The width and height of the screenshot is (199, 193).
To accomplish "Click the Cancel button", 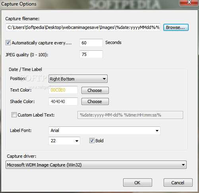I will tap(178, 183).
